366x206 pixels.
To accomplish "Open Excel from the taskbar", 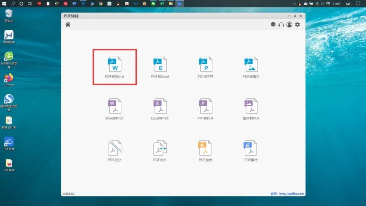I will [162, 4].
